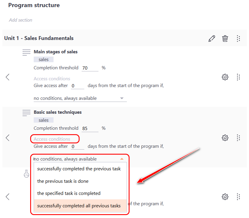The image size is (249, 218).
Task: Open the three-dot menu for Unit 1
Action: [x=238, y=39]
